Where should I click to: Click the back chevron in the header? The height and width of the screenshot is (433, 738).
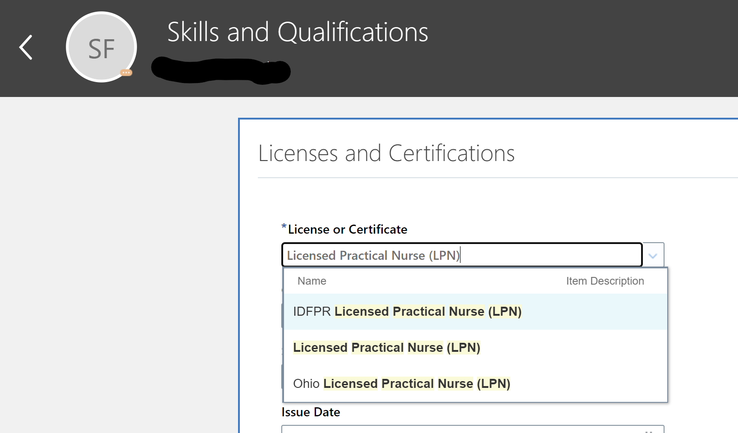click(x=25, y=47)
